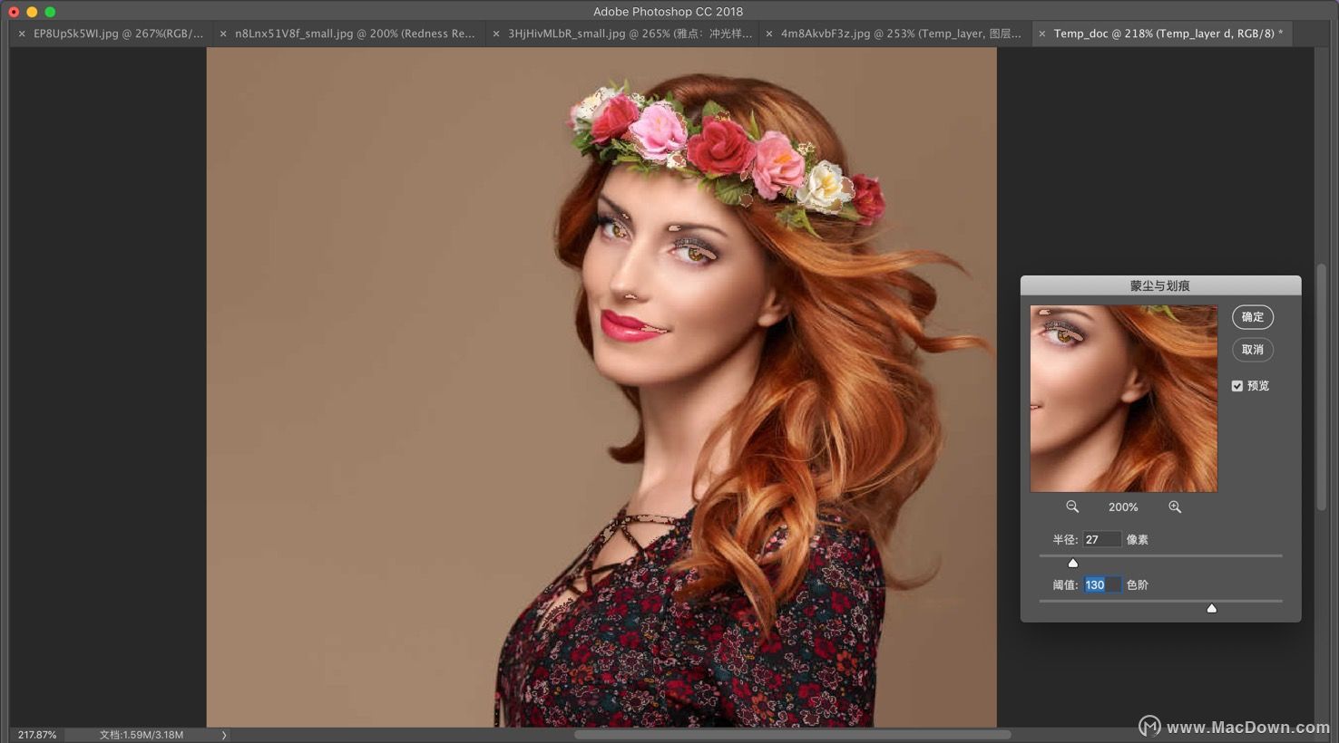
Task: Click the macOS yellow minimize window button
Action: (32, 12)
